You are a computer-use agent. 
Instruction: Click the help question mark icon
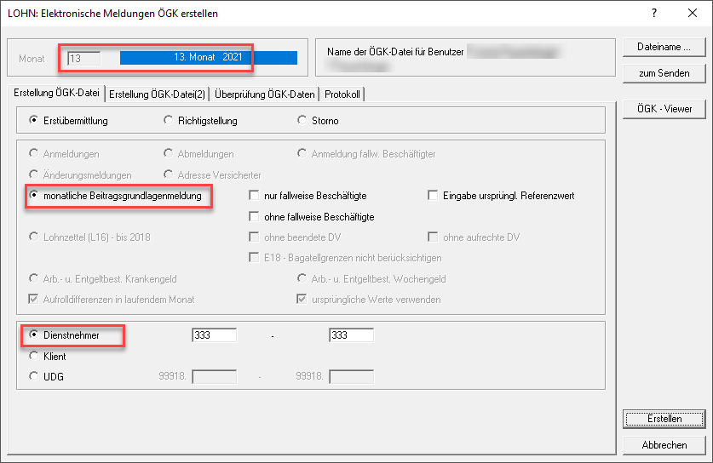click(x=653, y=14)
